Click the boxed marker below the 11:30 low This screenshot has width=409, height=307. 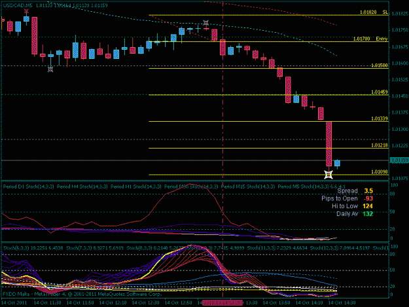pos(50,69)
